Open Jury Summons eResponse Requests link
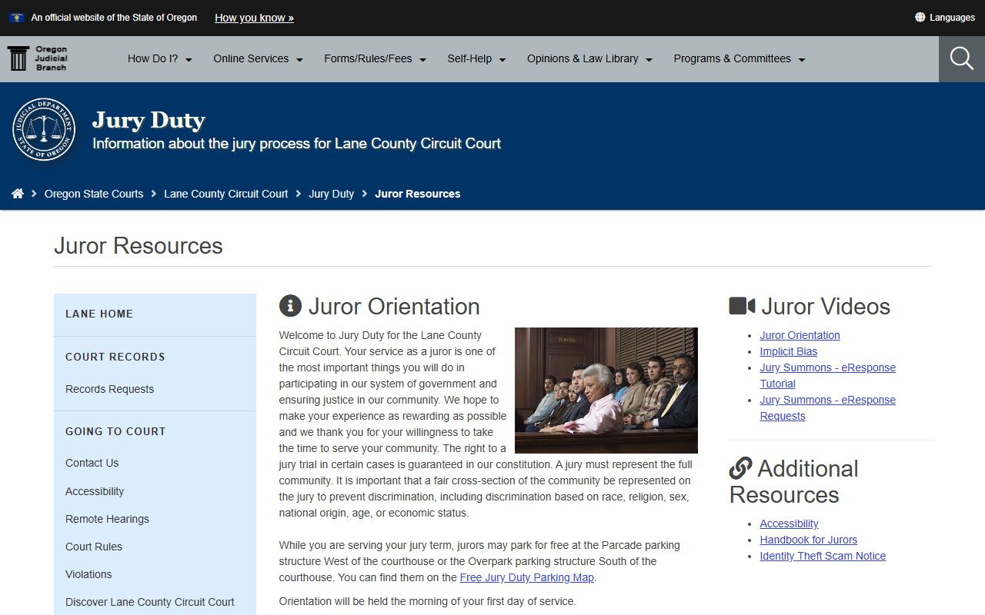The image size is (985, 615). pos(827,407)
